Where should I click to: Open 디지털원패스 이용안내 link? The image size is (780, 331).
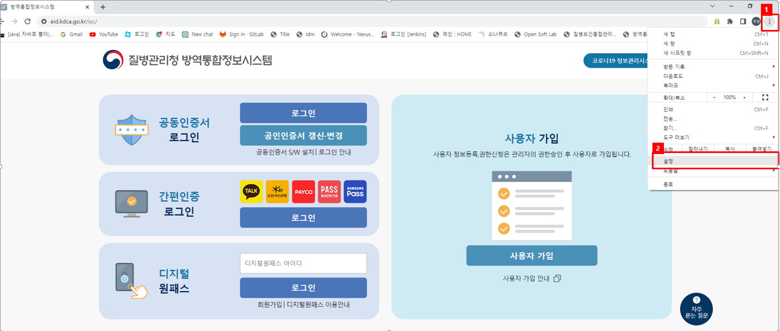pos(318,305)
